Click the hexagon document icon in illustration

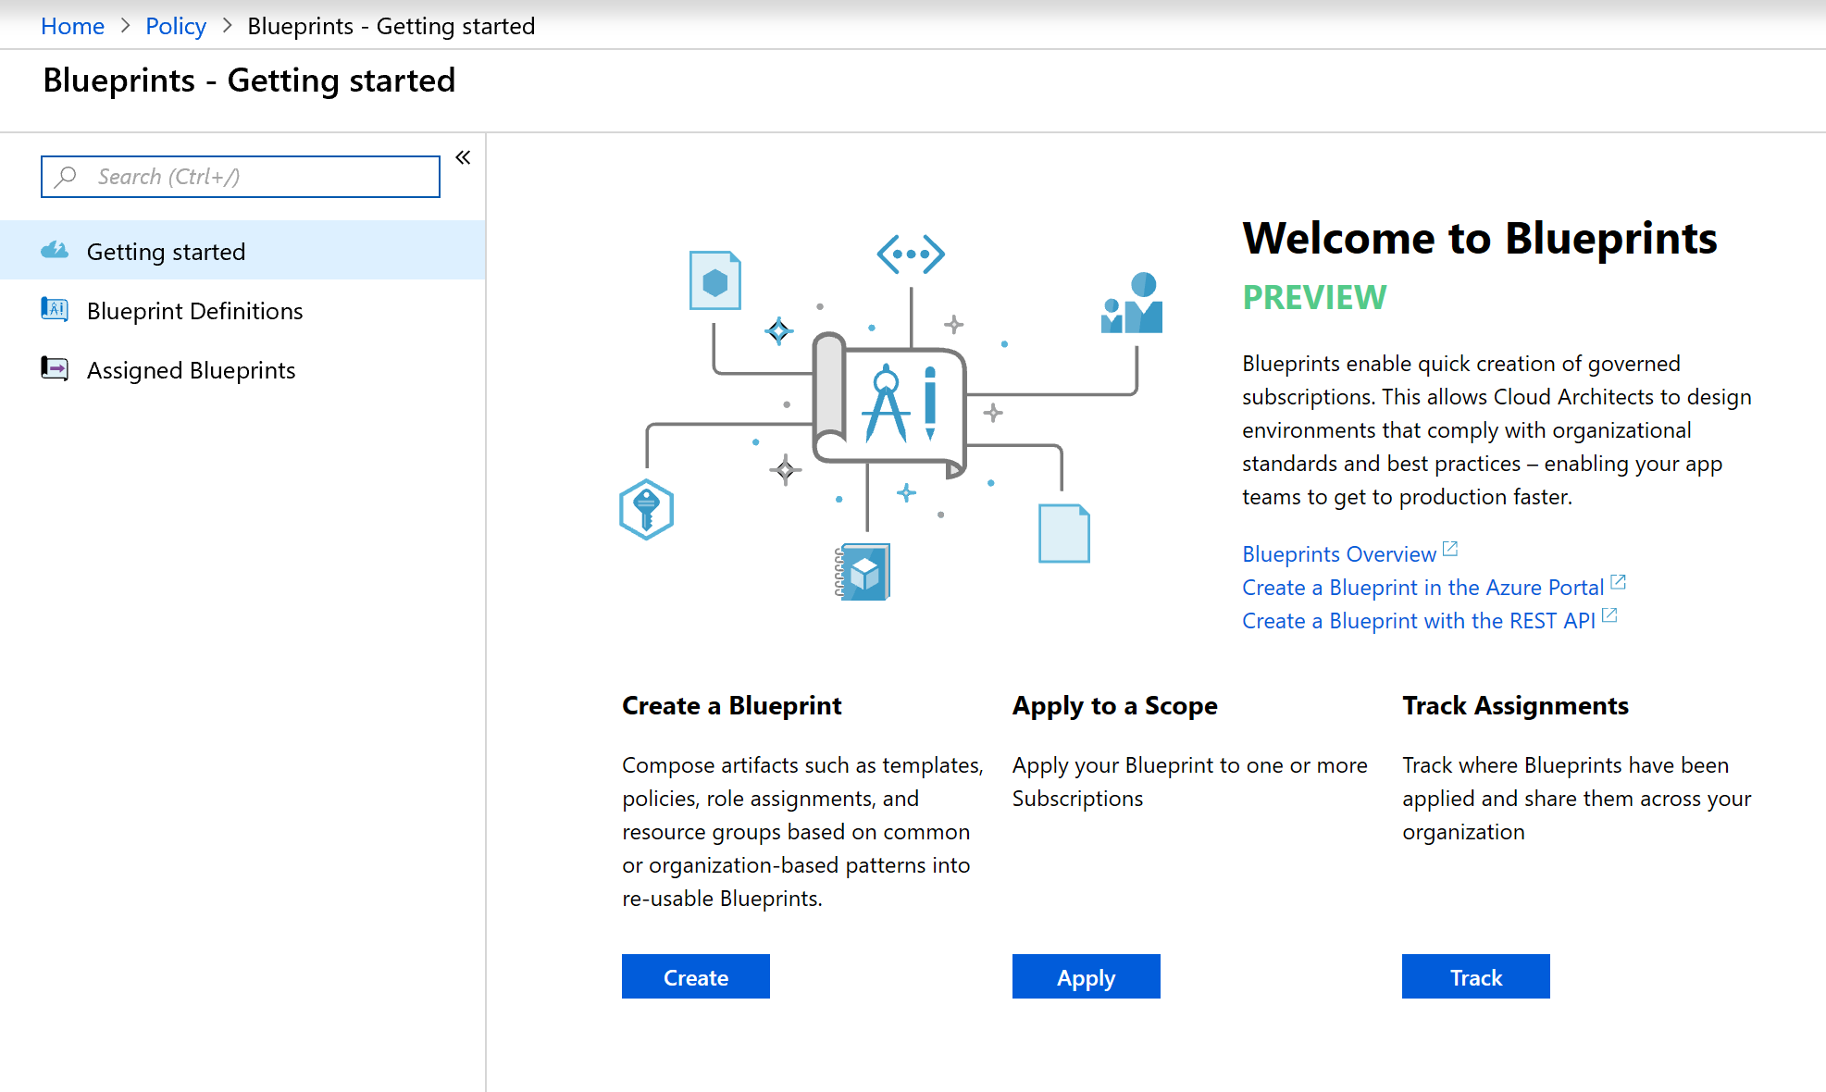pos(715,280)
